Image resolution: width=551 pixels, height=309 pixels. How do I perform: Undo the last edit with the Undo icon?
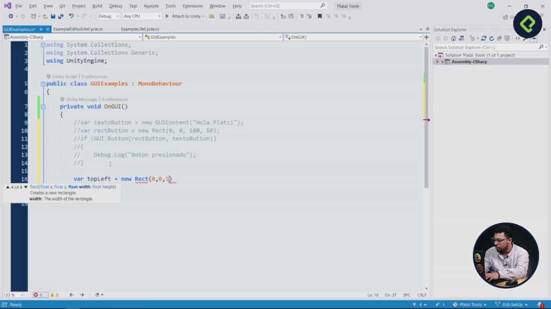coord(70,16)
